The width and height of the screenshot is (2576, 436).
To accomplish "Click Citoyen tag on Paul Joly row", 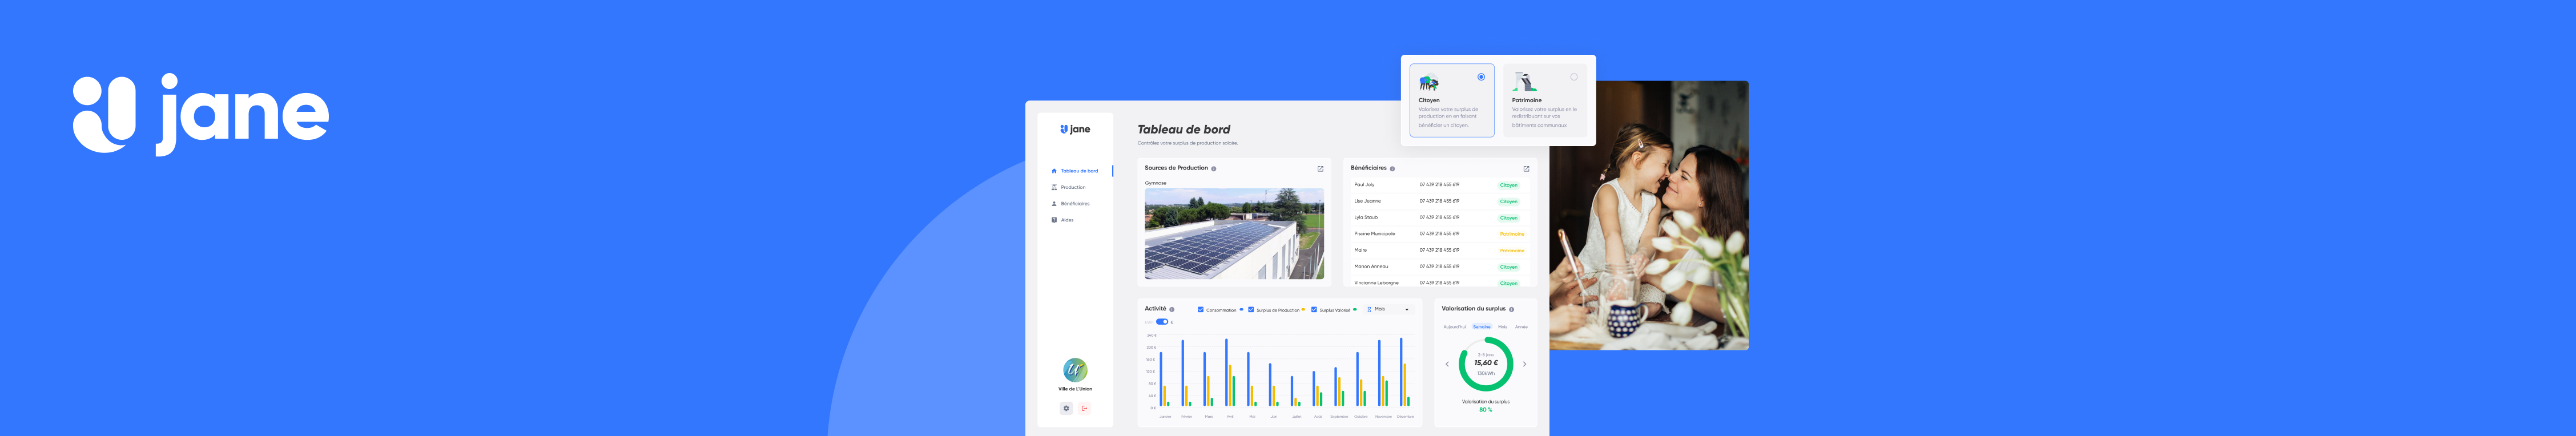I will [x=1508, y=185].
